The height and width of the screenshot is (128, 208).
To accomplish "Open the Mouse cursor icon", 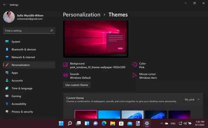I will pyautogui.click(x=135, y=75).
